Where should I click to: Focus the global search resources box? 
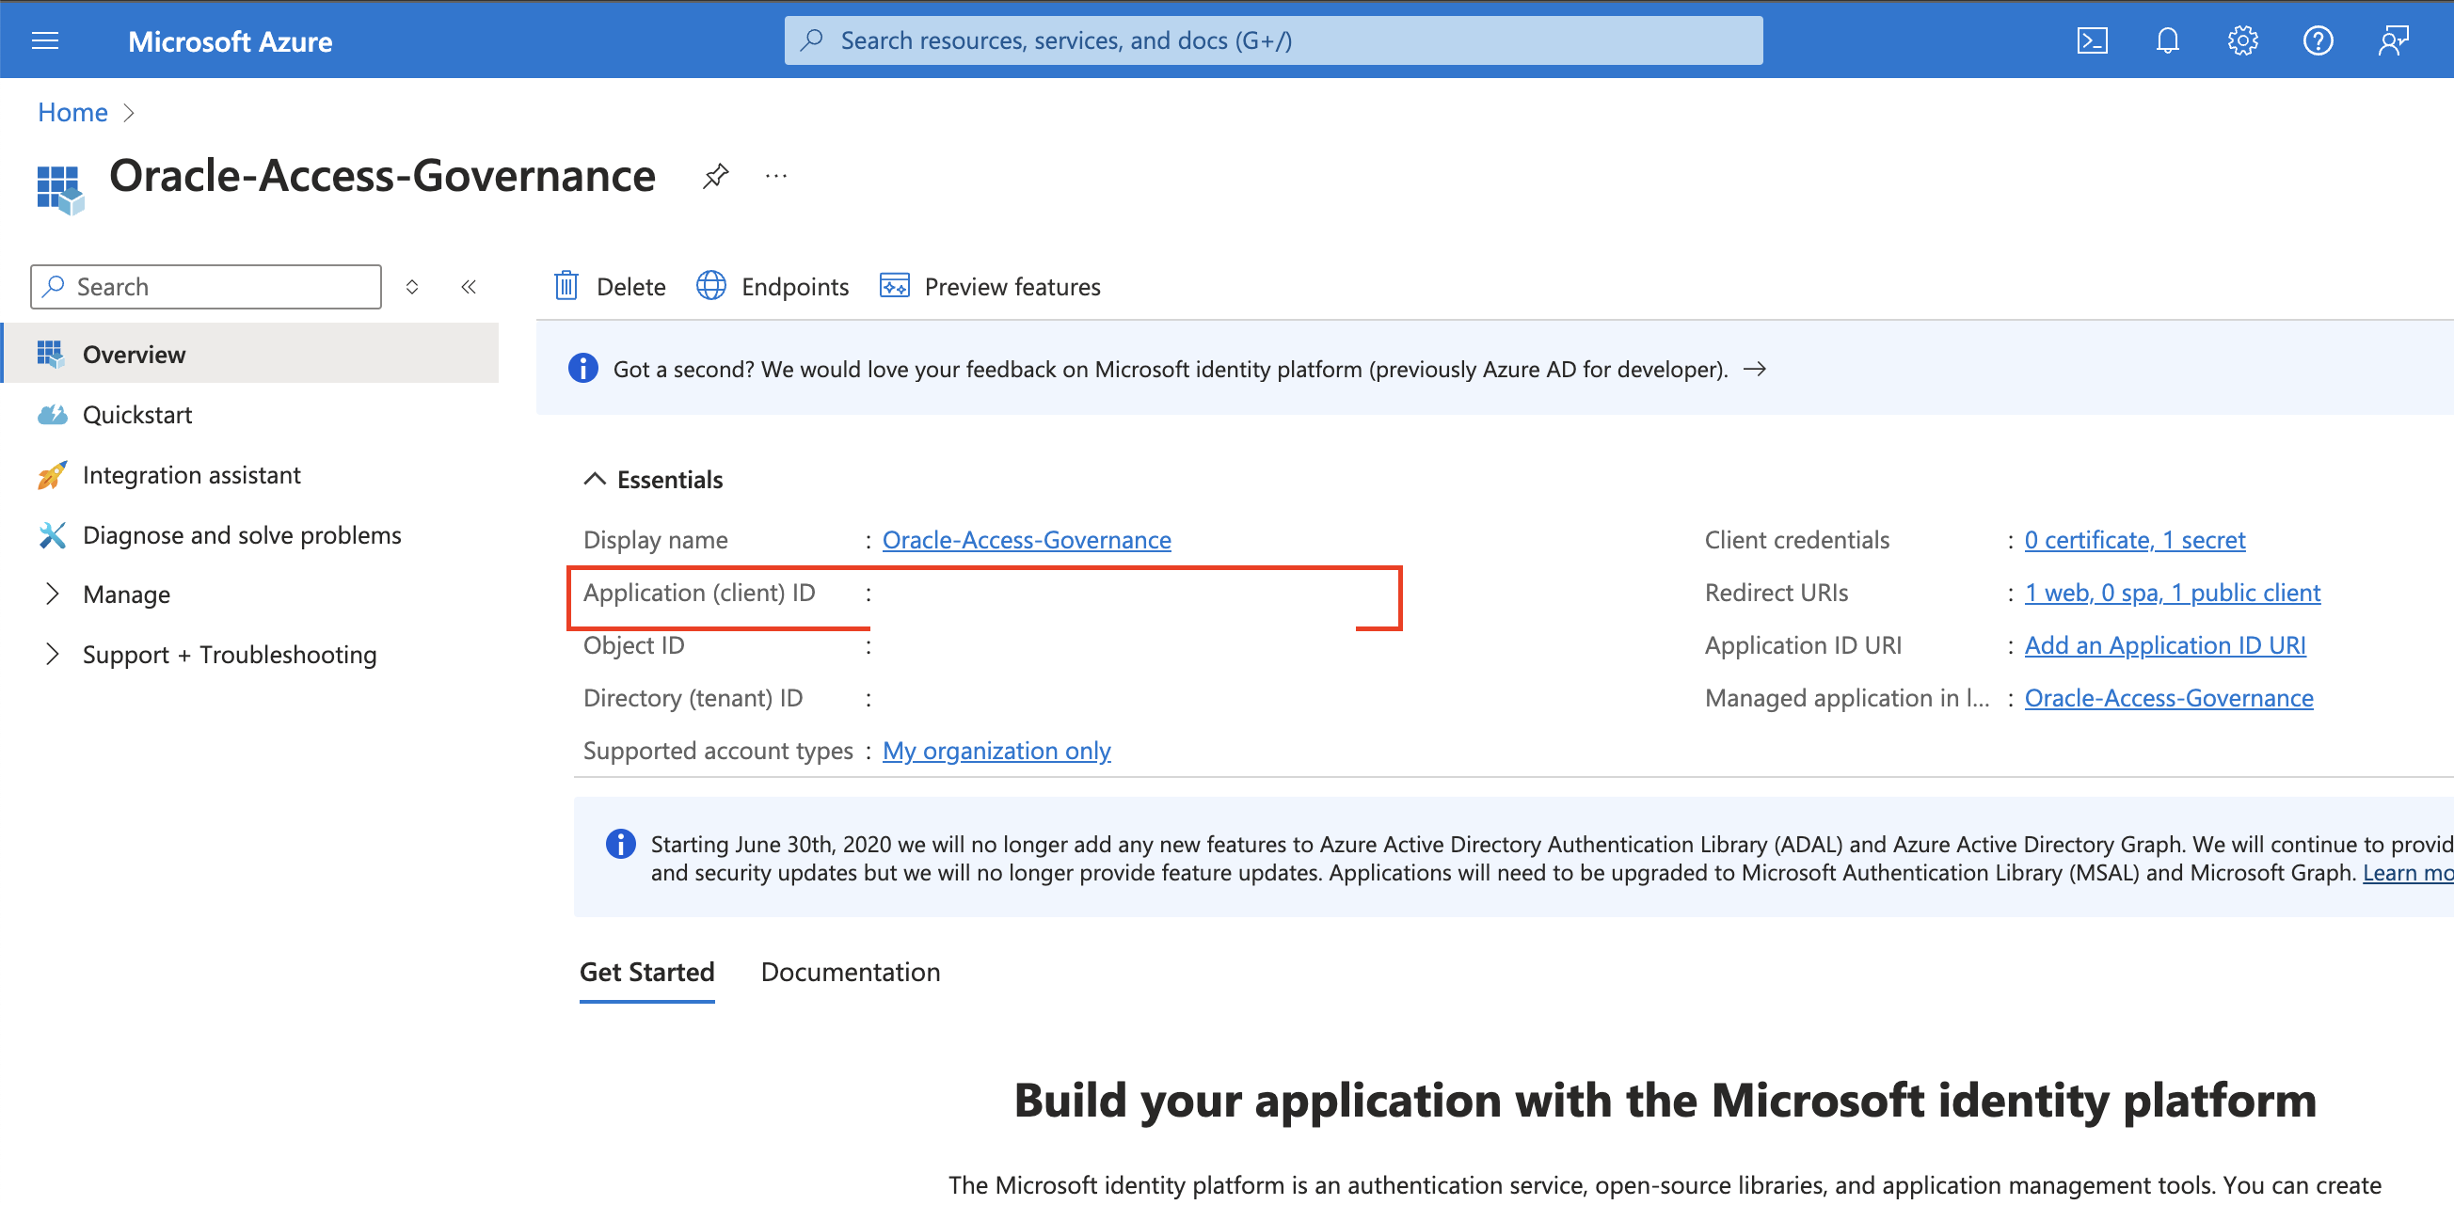pyautogui.click(x=1273, y=40)
